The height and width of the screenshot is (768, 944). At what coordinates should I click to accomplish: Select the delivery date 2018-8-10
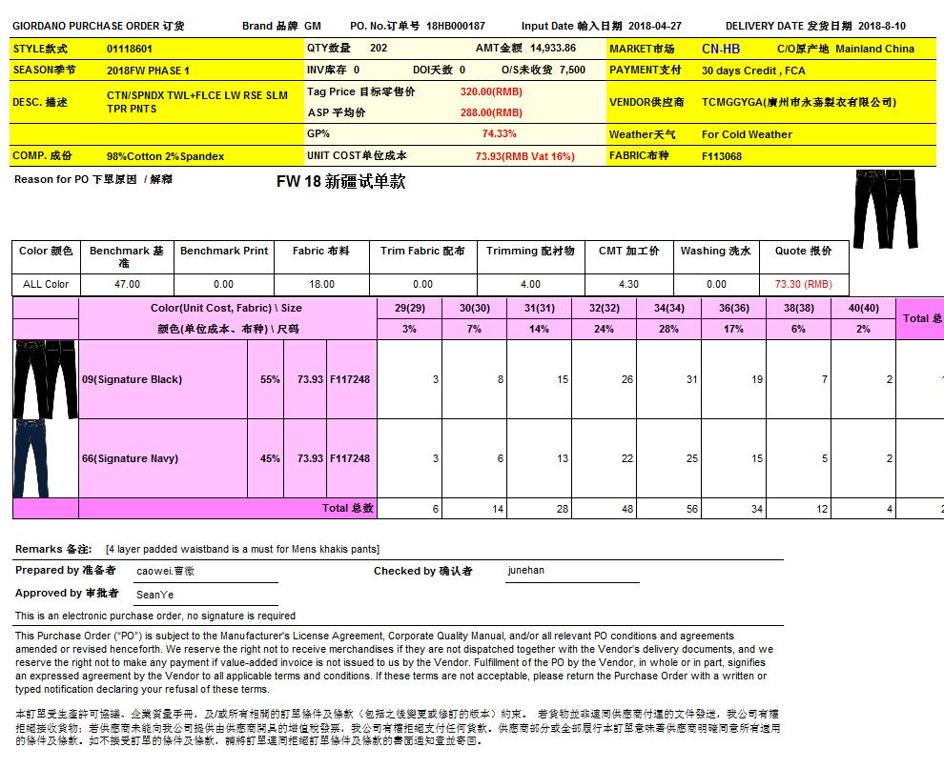coord(895,26)
